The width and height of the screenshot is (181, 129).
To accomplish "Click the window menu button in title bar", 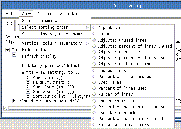I will coord(5,5).
